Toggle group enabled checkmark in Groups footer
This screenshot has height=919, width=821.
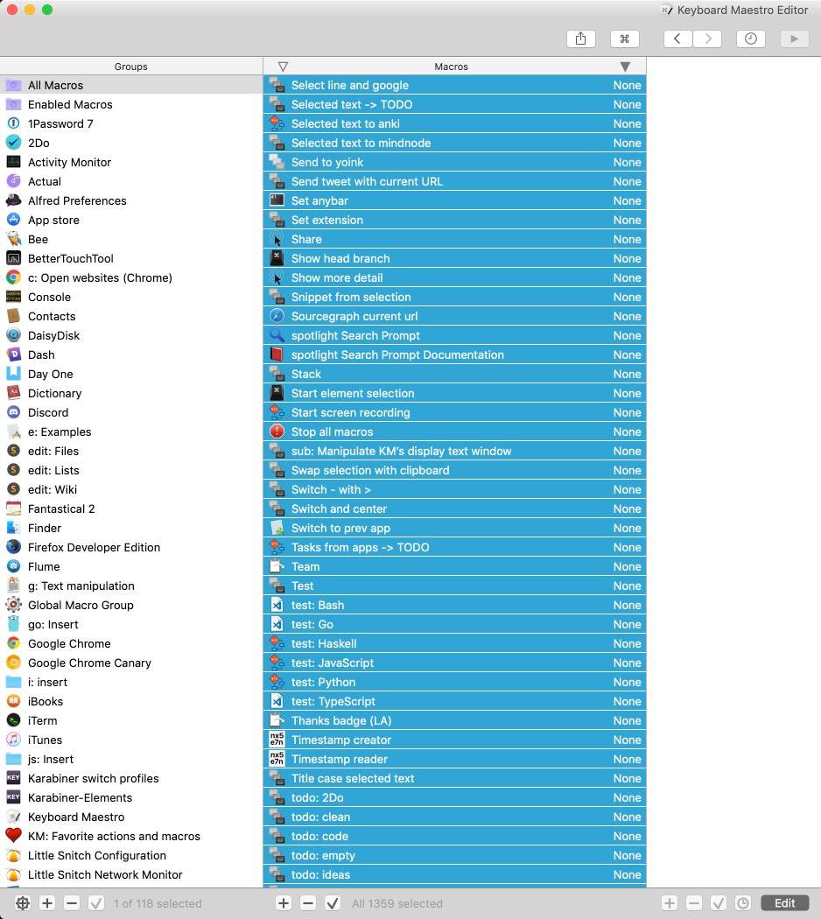click(x=96, y=903)
